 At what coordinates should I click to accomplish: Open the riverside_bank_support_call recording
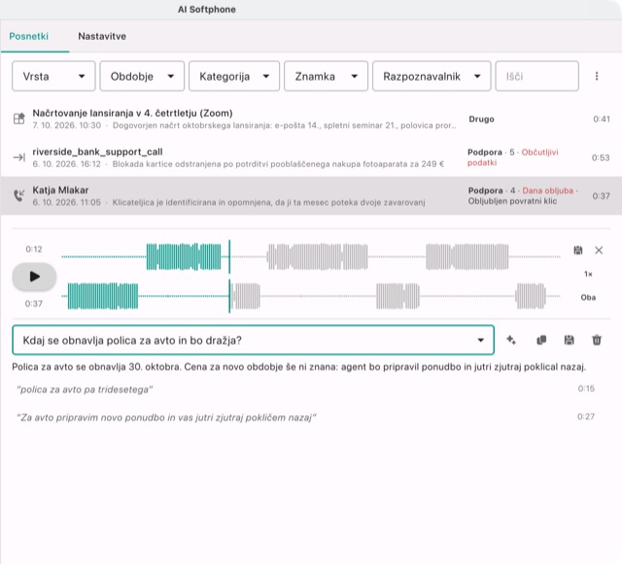pyautogui.click(x=311, y=157)
